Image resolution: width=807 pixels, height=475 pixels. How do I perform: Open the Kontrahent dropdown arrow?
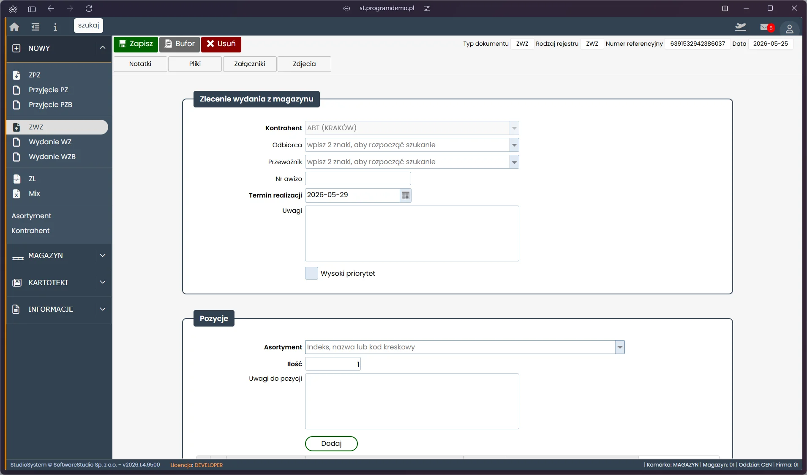(x=514, y=128)
